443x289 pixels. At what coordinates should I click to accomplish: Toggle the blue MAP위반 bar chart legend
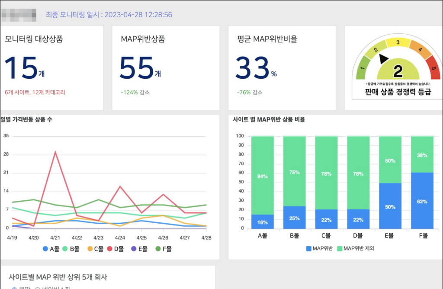tap(309, 249)
